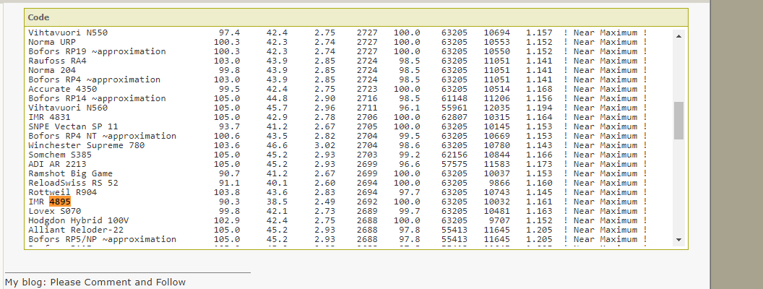
Task: Click 'Bofors RP4 NT ~approximation' row text
Action: [x=102, y=136]
